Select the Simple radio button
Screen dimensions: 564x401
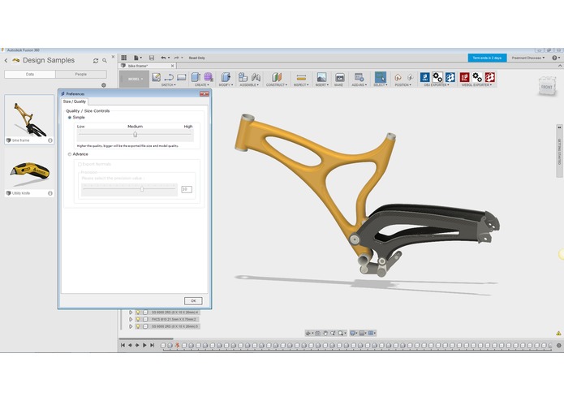(70, 118)
